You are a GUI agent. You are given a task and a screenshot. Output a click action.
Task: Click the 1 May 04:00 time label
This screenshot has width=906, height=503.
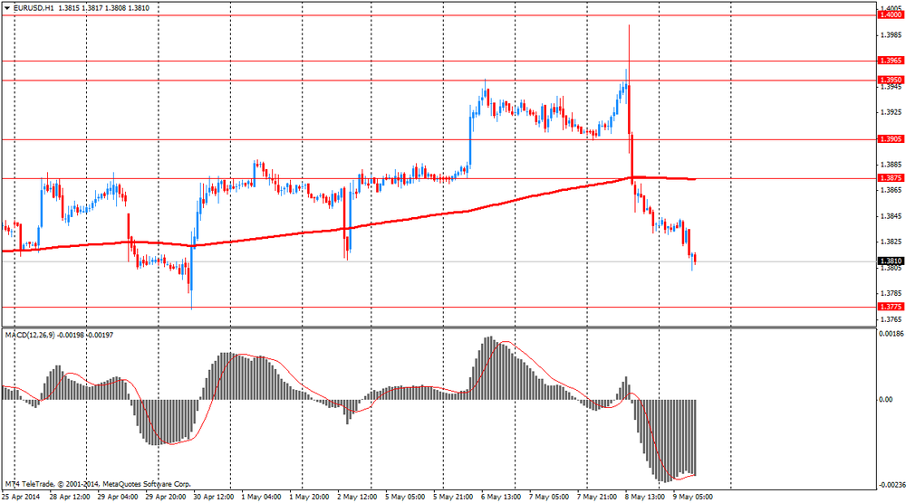pos(261,497)
